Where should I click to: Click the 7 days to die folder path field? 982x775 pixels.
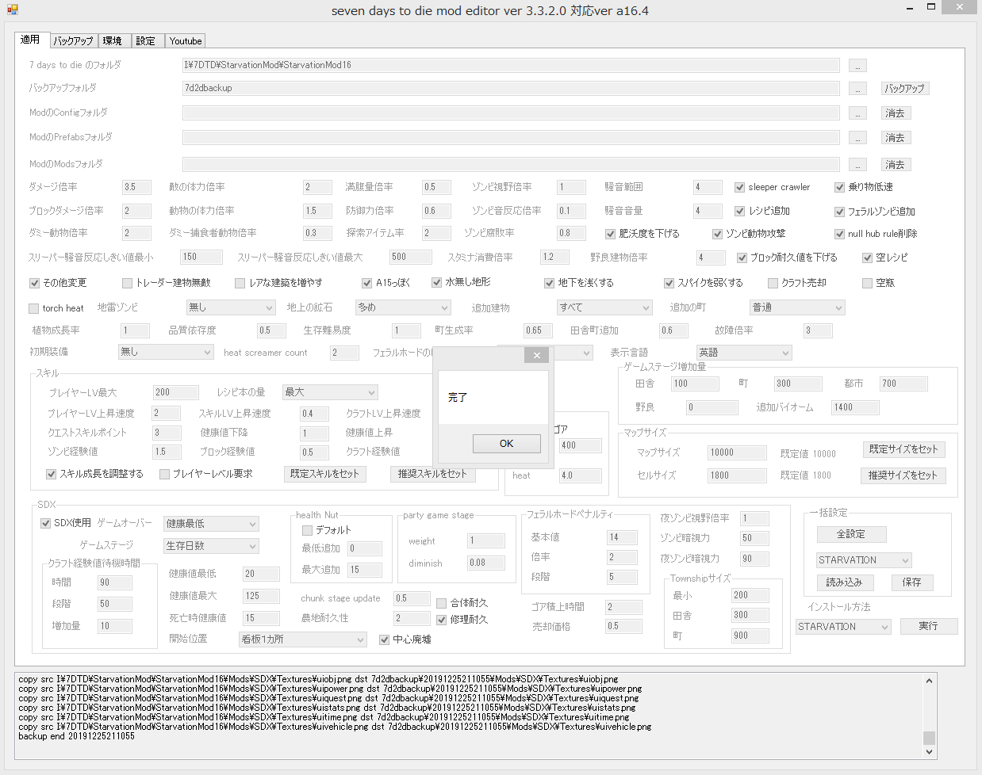(511, 65)
